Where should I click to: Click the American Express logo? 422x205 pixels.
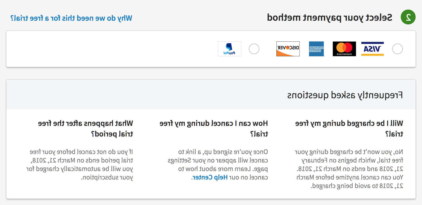tap(316, 49)
